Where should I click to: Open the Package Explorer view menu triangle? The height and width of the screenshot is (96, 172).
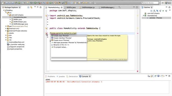(35, 7)
